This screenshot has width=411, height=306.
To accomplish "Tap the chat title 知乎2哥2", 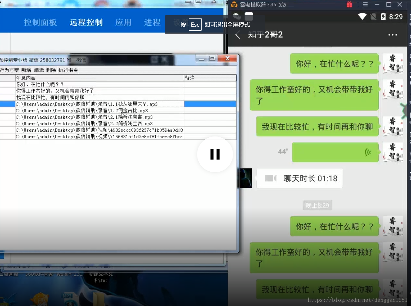I will coord(265,35).
